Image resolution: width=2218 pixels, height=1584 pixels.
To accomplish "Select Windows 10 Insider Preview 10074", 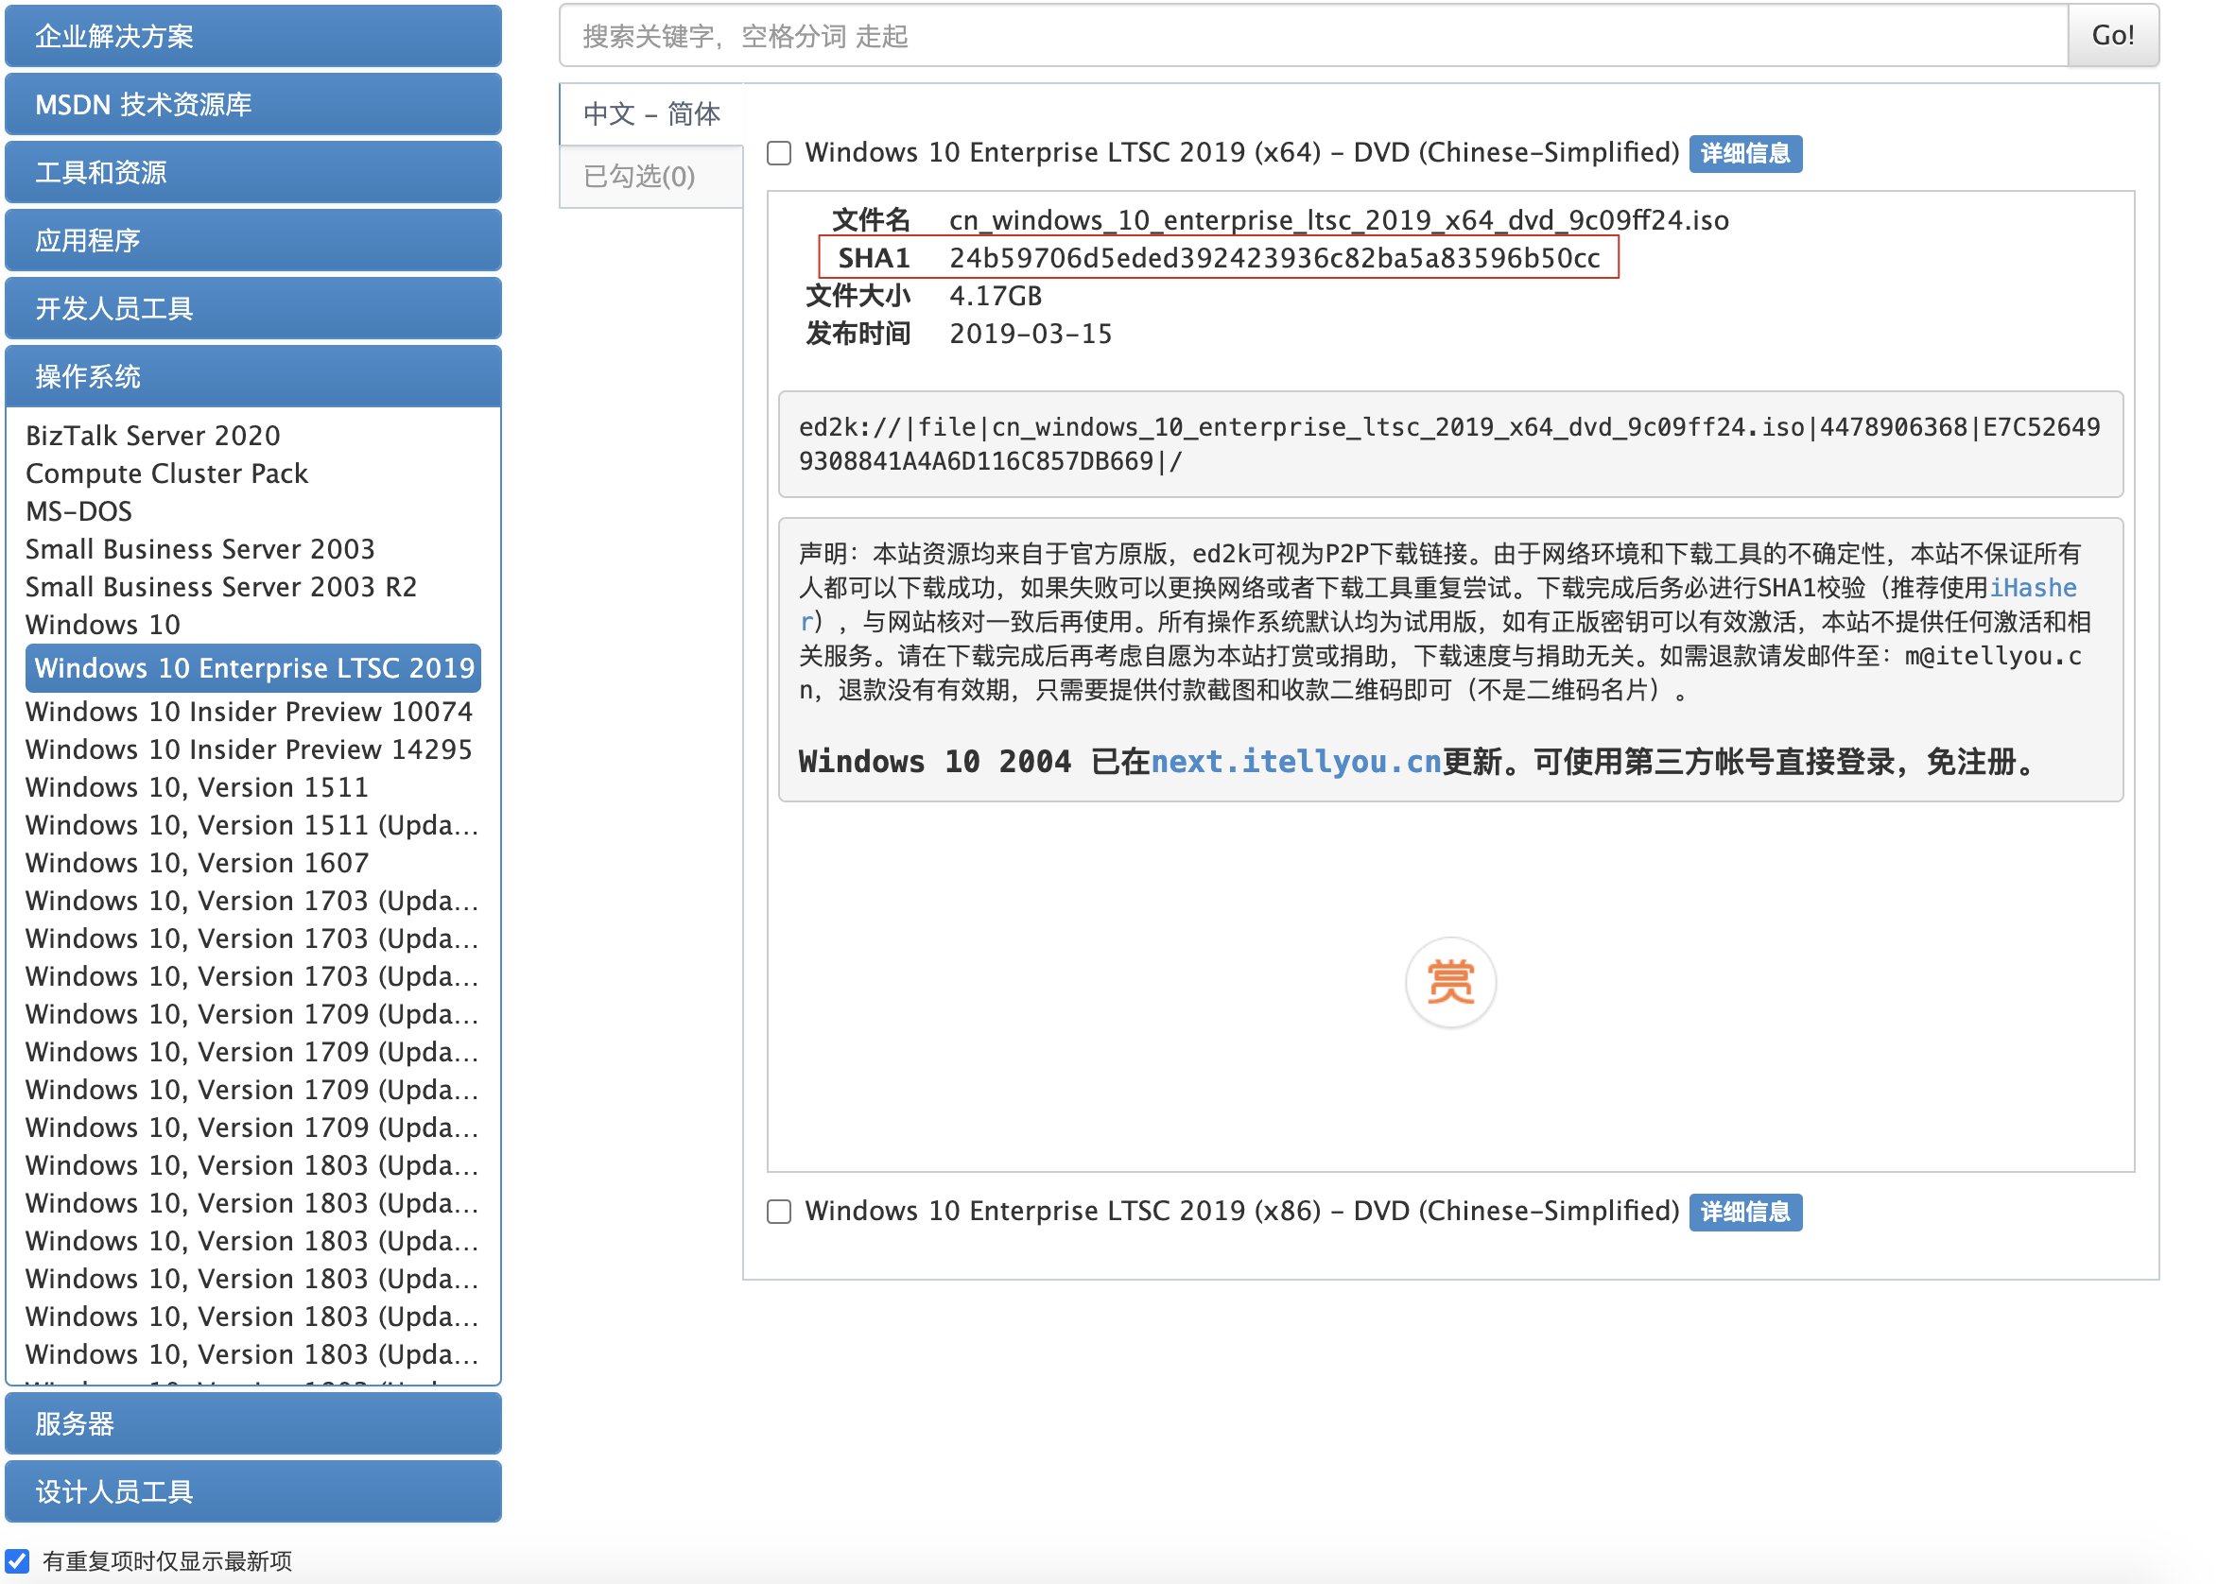I will [x=248, y=712].
